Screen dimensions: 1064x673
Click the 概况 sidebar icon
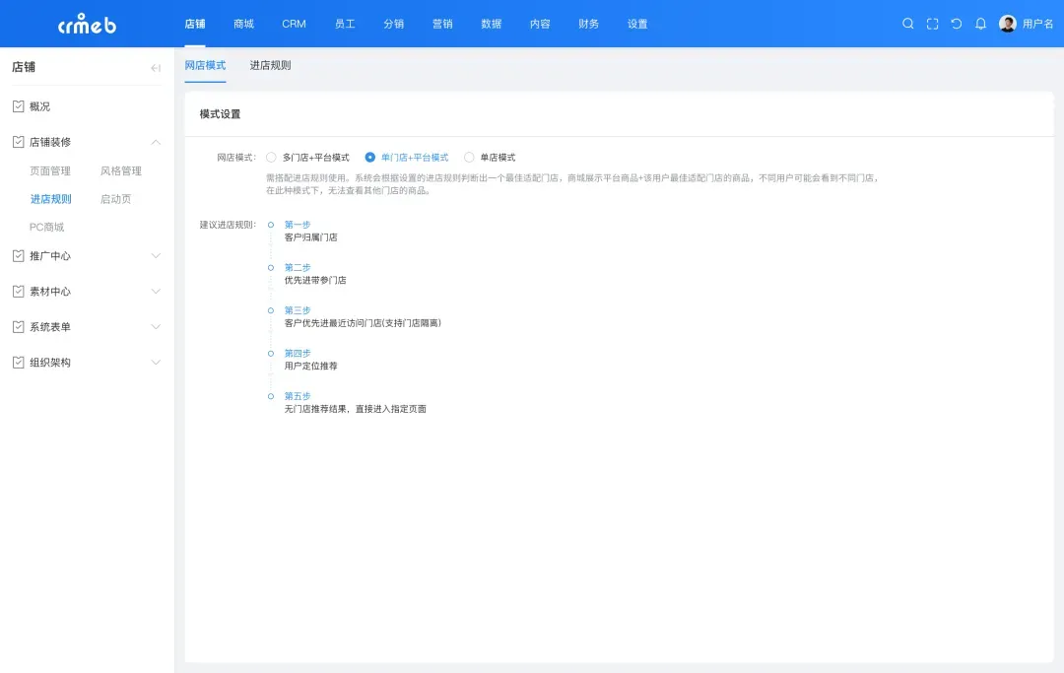[x=19, y=106]
